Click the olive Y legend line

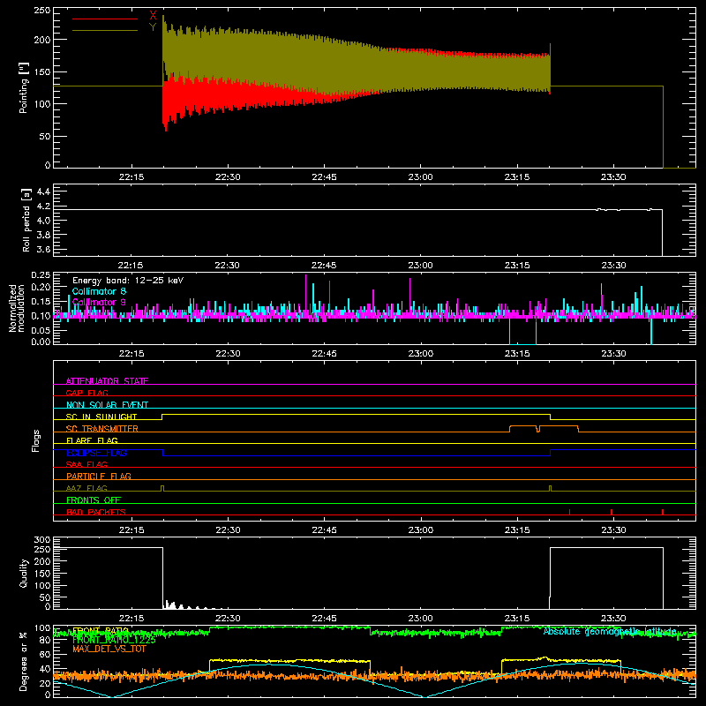click(x=105, y=30)
